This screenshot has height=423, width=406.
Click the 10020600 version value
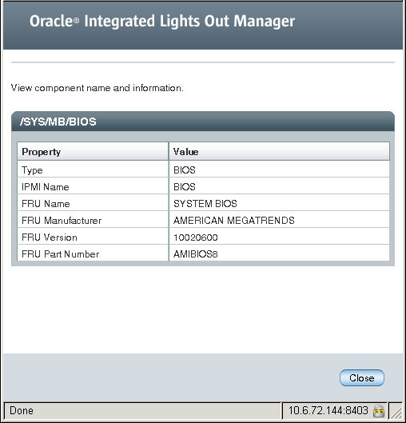pyautogui.click(x=196, y=237)
